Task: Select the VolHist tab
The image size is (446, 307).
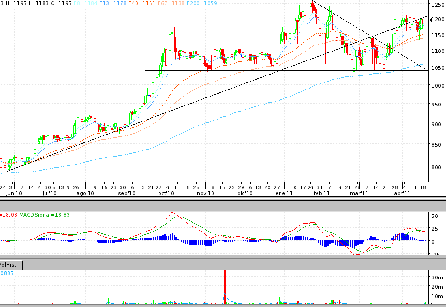Action: pyautogui.click(x=11, y=265)
